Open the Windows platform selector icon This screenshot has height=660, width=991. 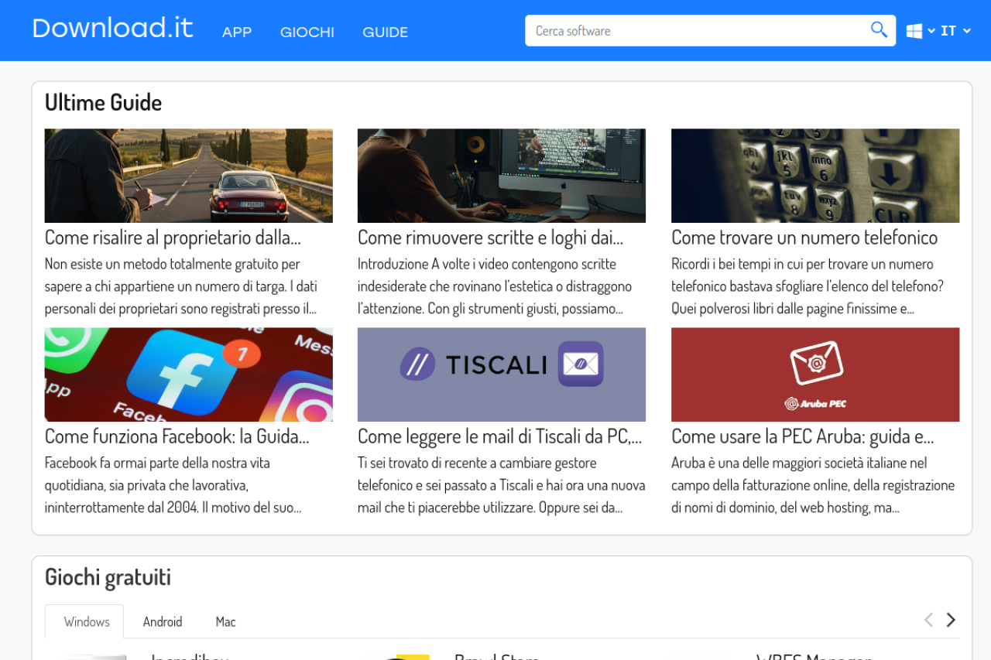(914, 31)
